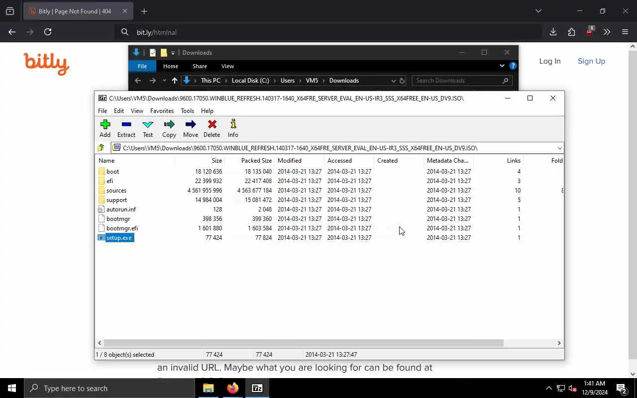The image size is (637, 398).
Task: Sort by Packed Size column header
Action: (250, 160)
